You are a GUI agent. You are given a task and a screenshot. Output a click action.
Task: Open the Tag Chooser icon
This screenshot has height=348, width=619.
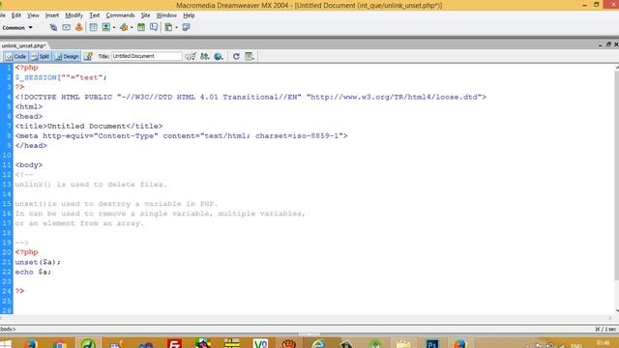186,27
